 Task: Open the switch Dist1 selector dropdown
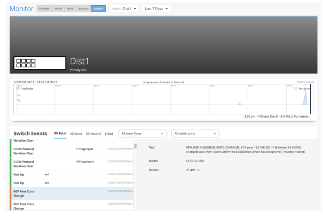tap(124, 8)
